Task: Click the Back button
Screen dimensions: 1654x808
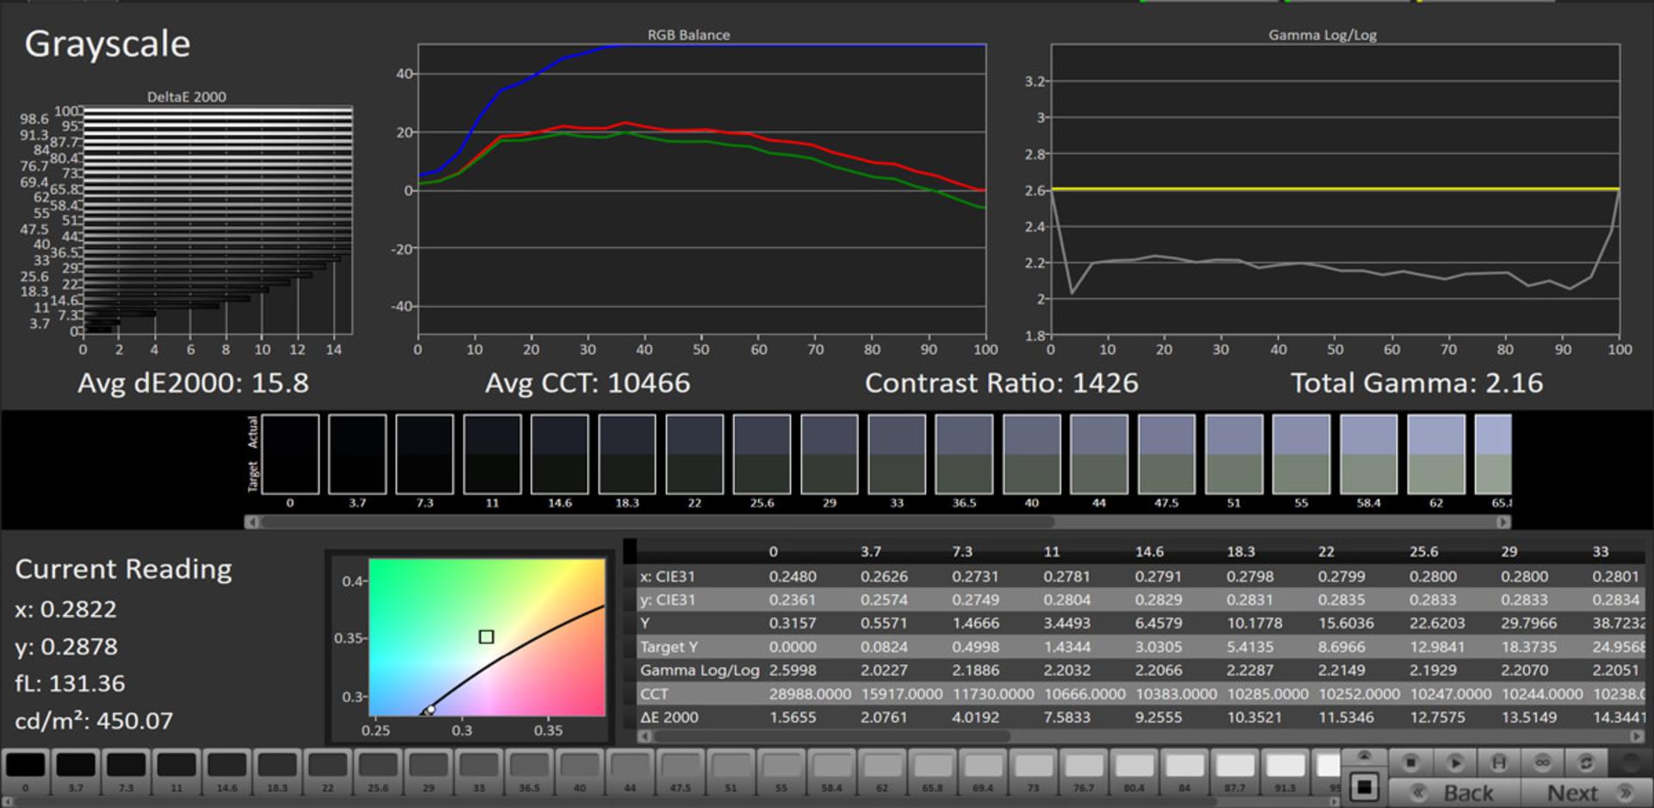Action: [x=1456, y=792]
